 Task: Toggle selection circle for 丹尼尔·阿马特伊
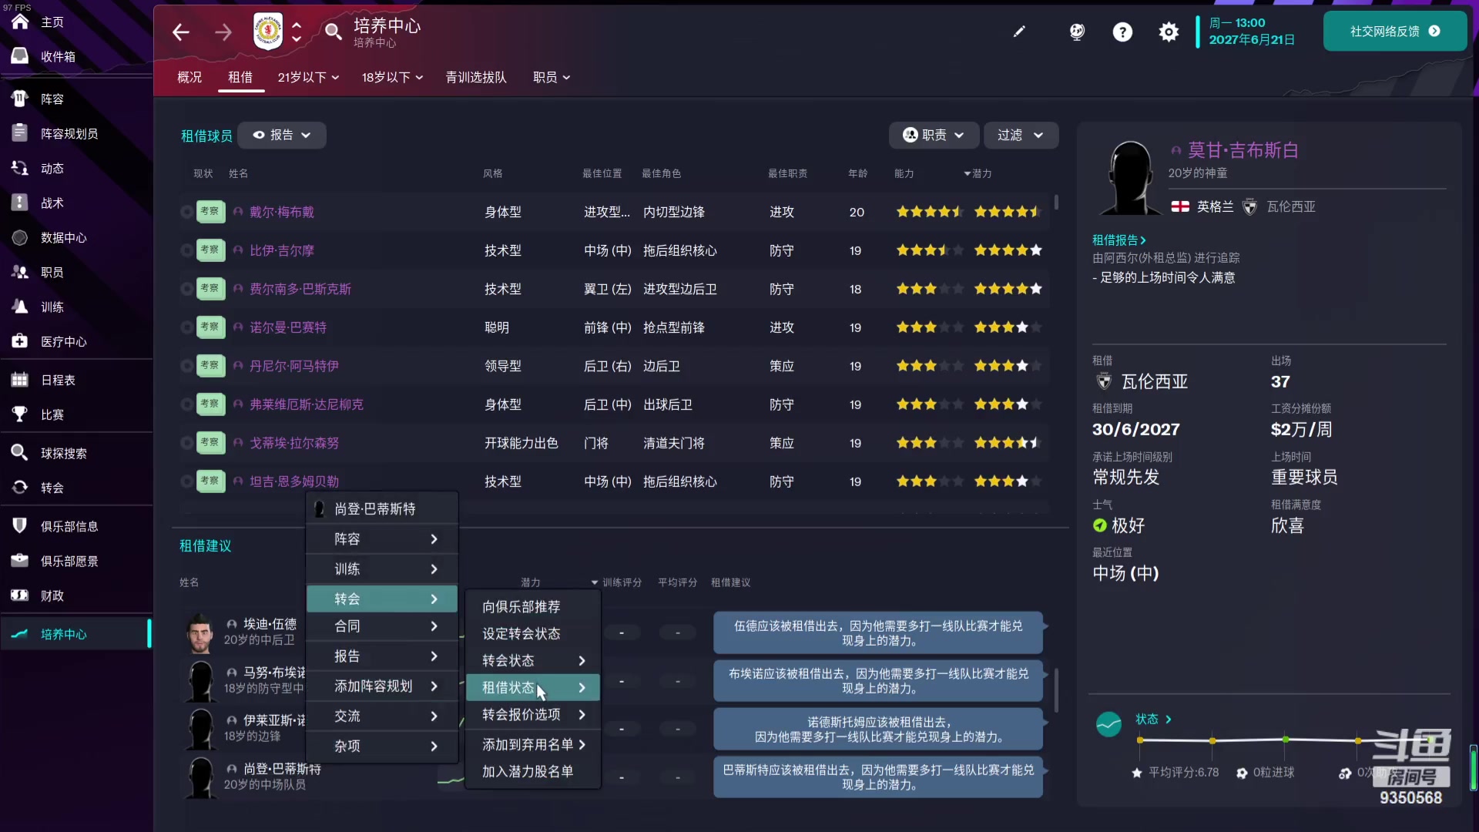click(186, 366)
